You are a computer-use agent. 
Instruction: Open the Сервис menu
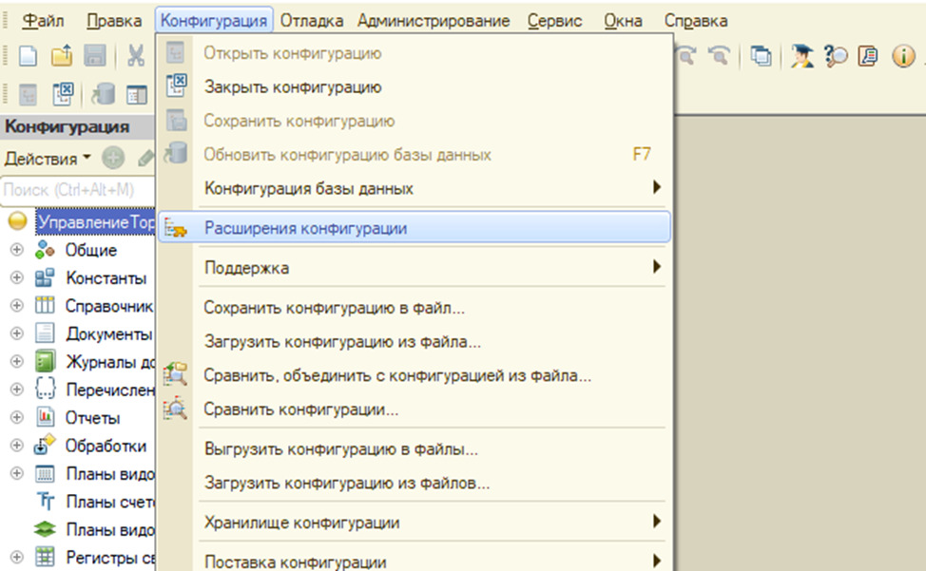[554, 21]
